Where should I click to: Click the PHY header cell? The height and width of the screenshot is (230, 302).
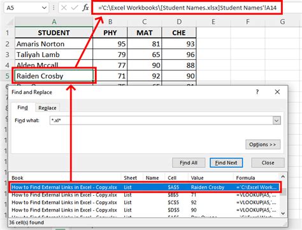pyautogui.click(x=110, y=33)
